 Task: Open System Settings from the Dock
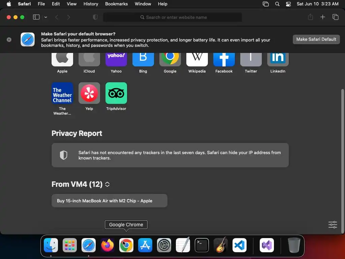[164, 245]
